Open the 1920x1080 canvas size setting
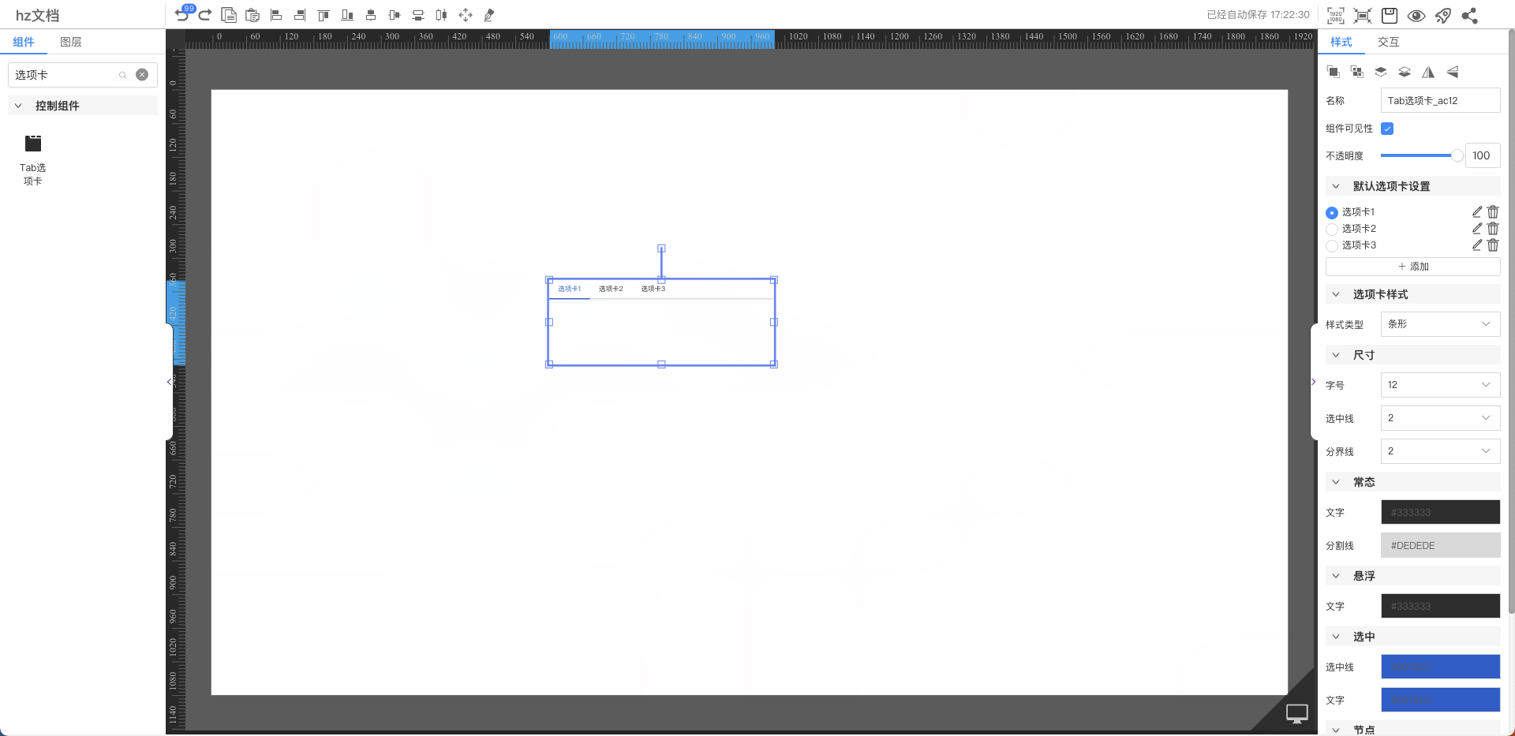Viewport: 1515px width, 736px height. (x=1336, y=16)
